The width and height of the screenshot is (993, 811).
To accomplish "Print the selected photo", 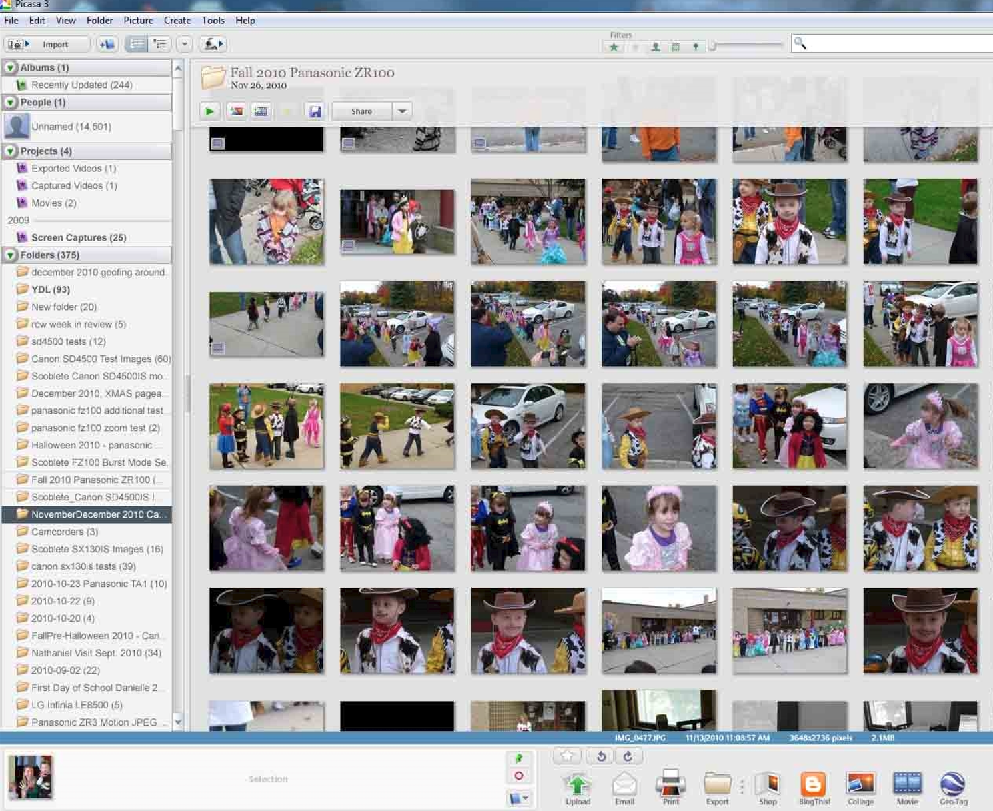I will point(670,786).
